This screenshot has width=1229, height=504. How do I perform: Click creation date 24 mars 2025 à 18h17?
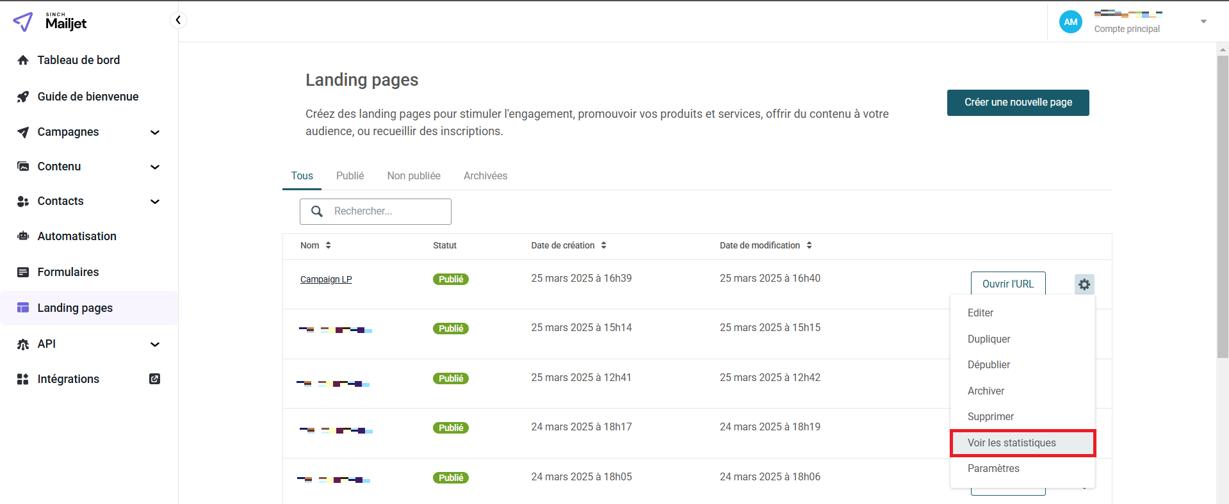pyautogui.click(x=582, y=427)
